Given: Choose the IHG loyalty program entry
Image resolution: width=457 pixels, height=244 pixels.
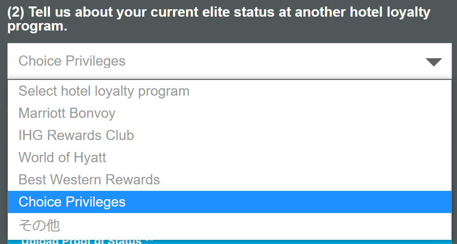Looking at the screenshot, I should (76, 135).
